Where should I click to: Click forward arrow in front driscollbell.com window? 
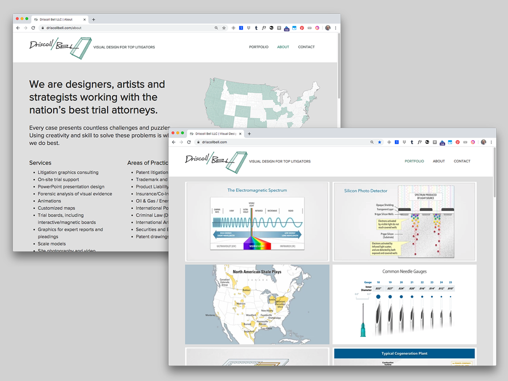[x=181, y=142]
